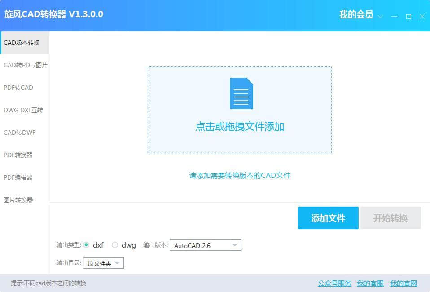Minimize the converter window

tap(394, 16)
